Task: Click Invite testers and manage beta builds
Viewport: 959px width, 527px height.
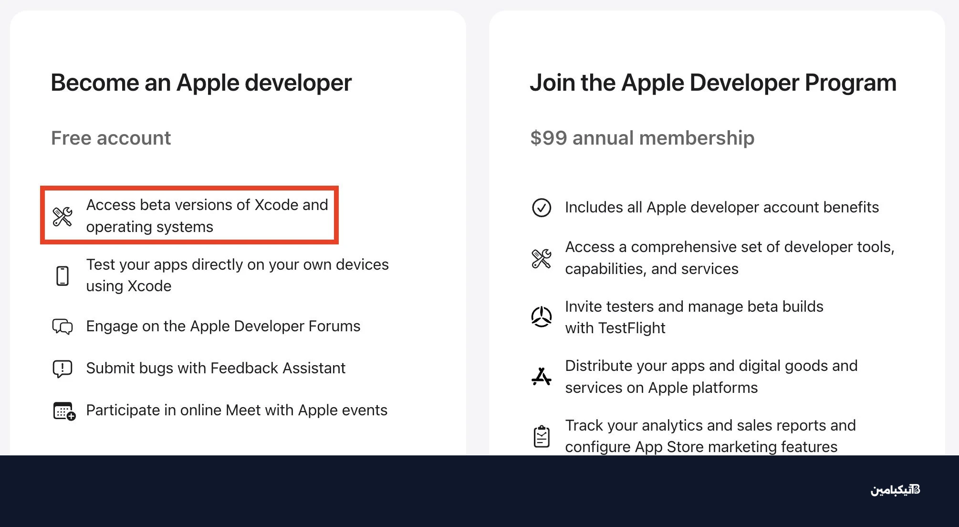Action: tap(694, 317)
